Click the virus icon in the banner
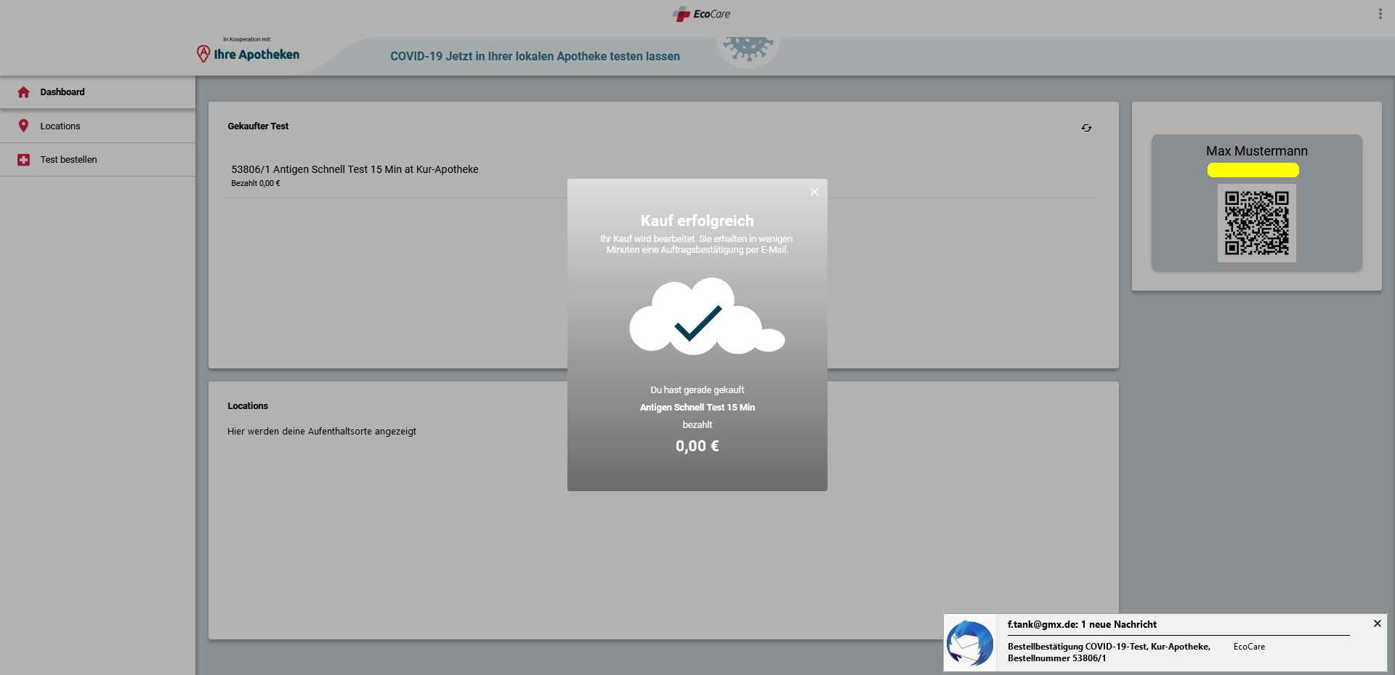 [x=748, y=49]
